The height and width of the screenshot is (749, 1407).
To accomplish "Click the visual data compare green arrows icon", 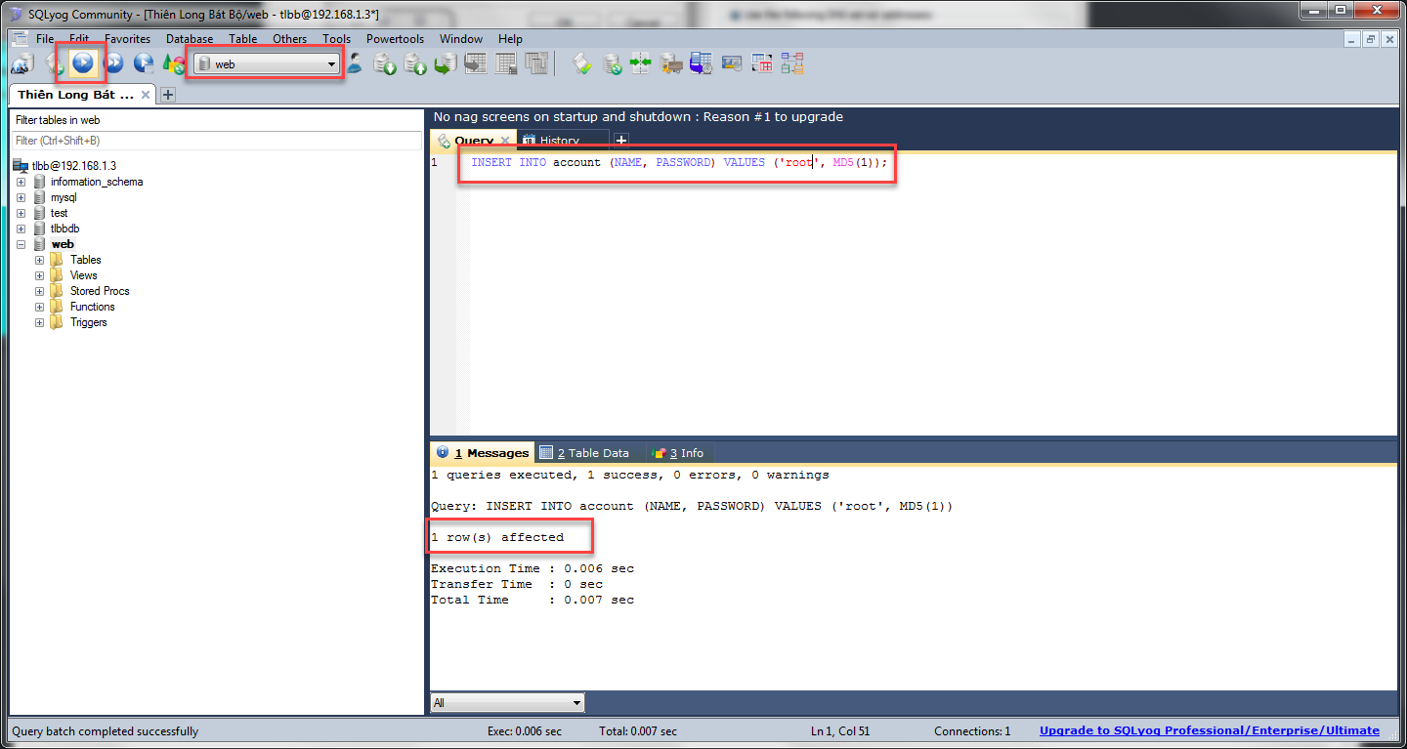I will click(x=640, y=64).
